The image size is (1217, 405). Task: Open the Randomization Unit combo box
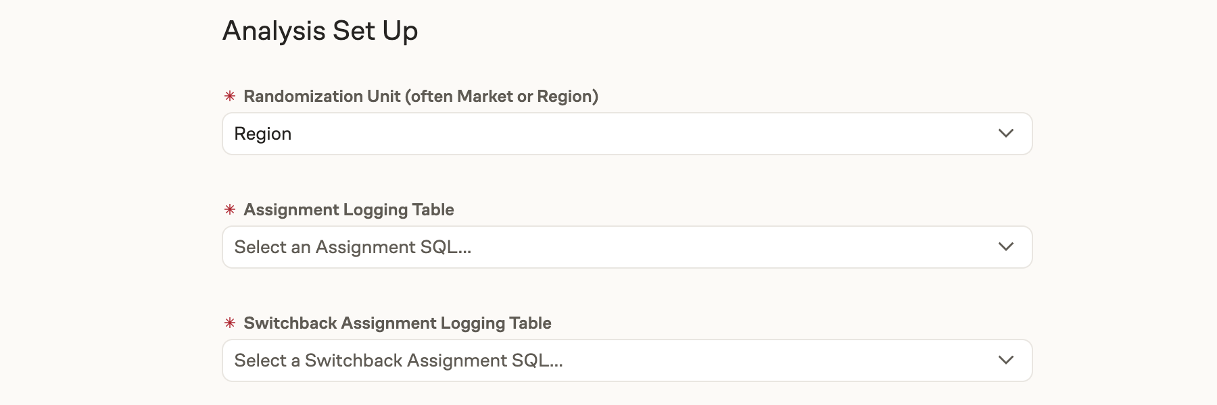[x=627, y=134]
